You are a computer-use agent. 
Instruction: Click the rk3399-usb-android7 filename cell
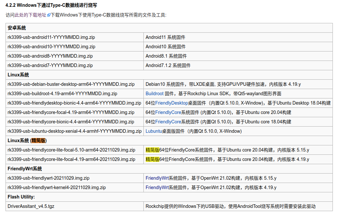[x=50, y=65]
